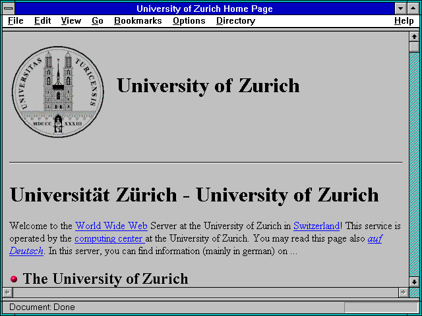This screenshot has height=316, width=422.
Task: Open the Directory menu
Action: pyautogui.click(x=235, y=21)
